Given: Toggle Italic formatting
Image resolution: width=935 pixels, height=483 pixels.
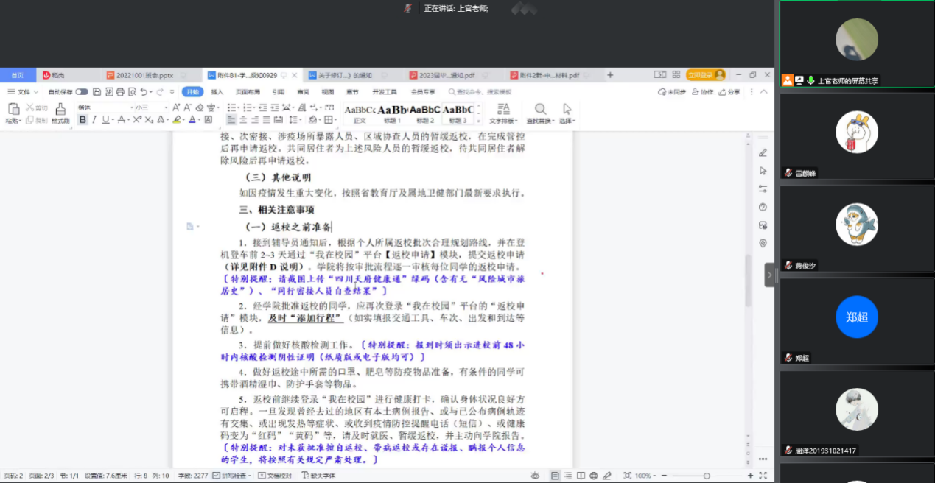Looking at the screenshot, I should pyautogui.click(x=94, y=120).
